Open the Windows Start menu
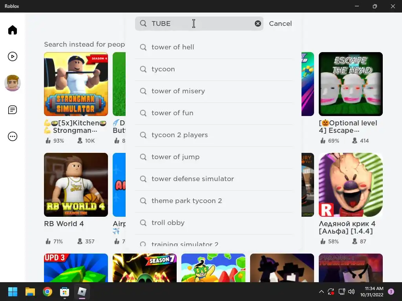Screen dimensions: 402x301 pyautogui.click(x=13, y=292)
